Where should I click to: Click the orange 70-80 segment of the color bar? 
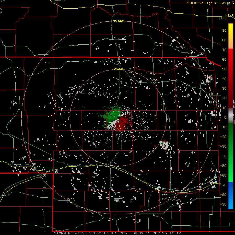tap(231, 44)
